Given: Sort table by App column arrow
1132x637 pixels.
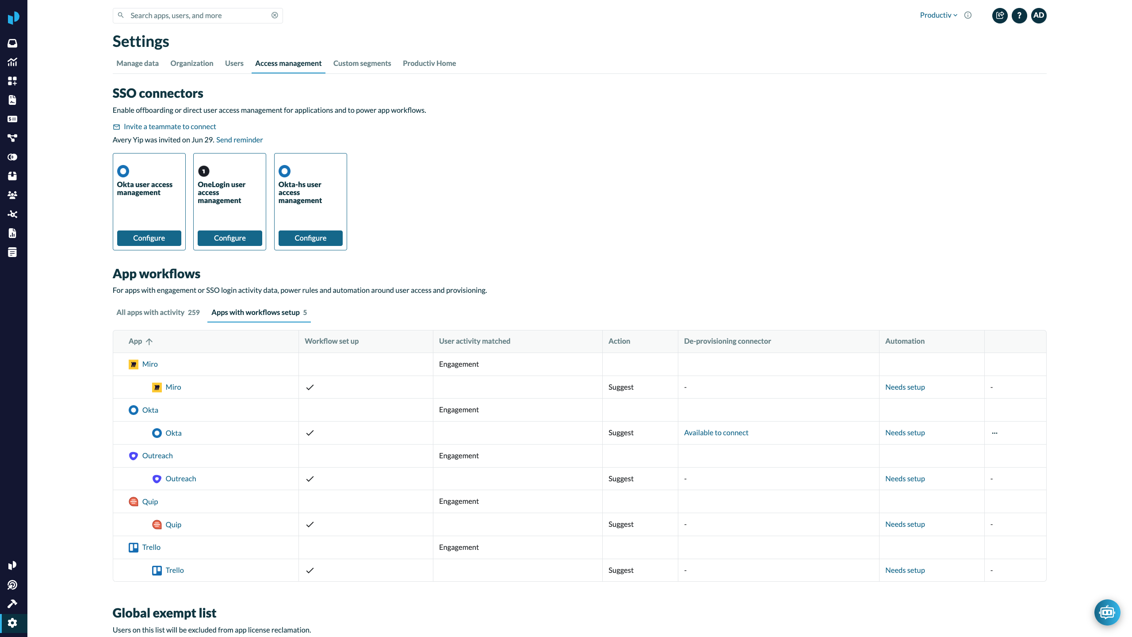Looking at the screenshot, I should [149, 342].
